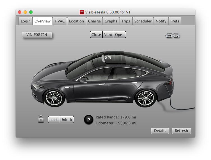
Task: Click the 60 battery badge
Action: (173, 36)
